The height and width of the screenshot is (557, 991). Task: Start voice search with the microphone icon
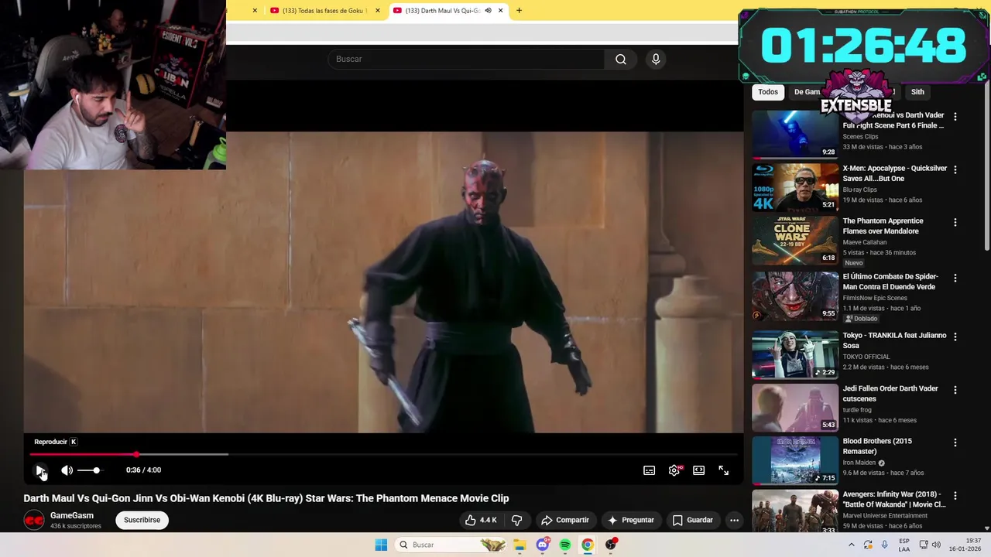pyautogui.click(x=656, y=59)
